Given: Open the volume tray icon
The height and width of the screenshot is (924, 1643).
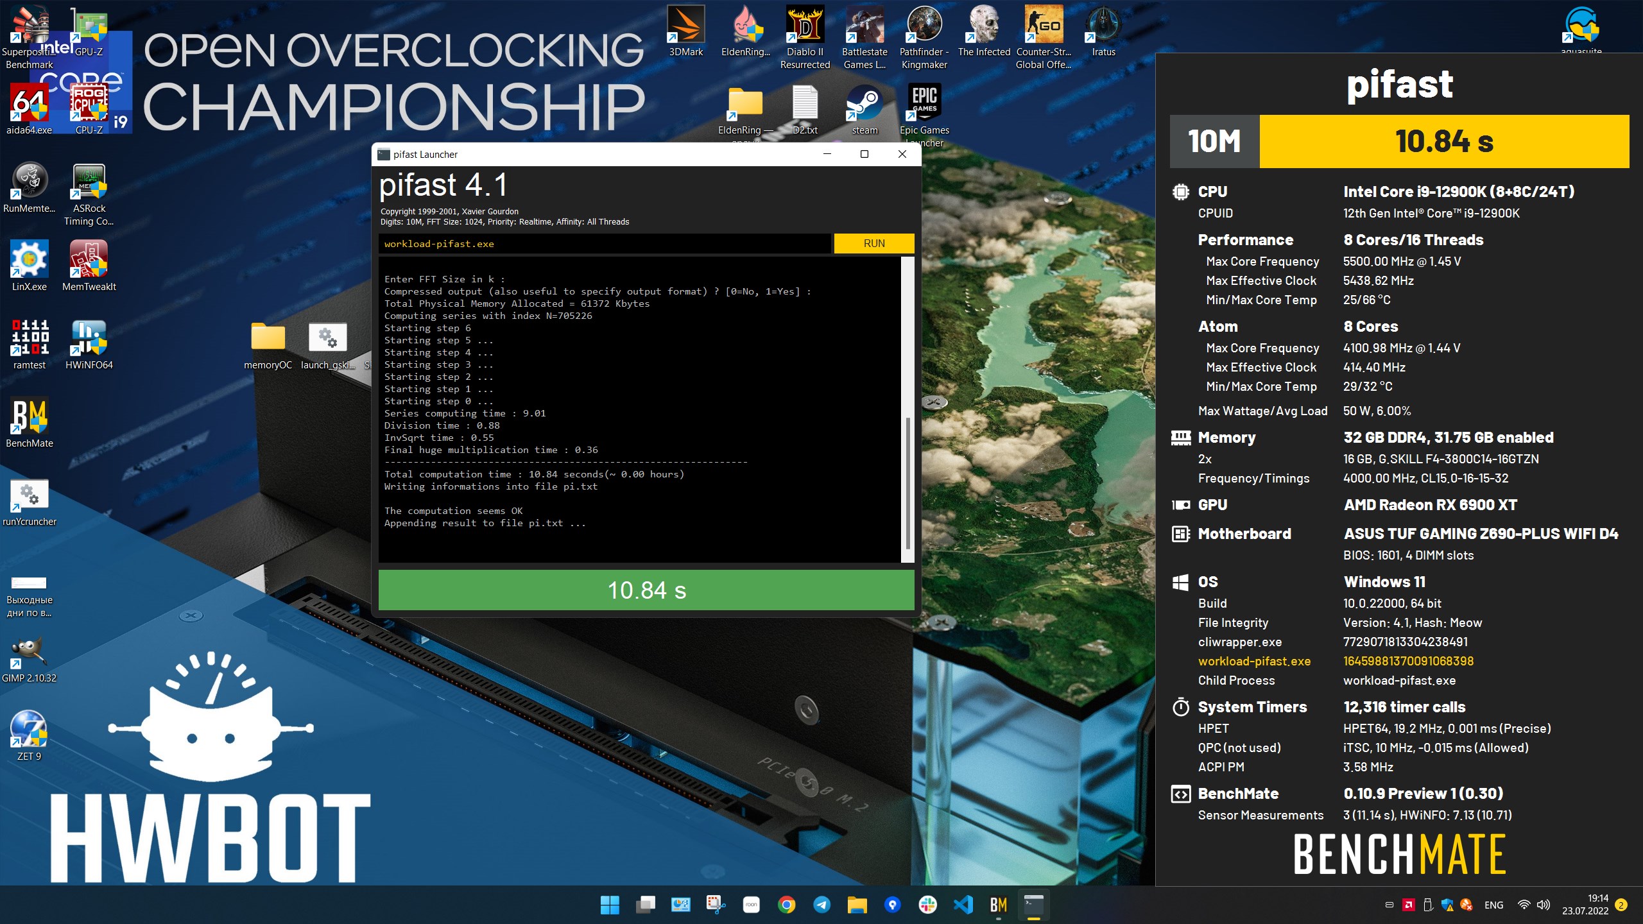Looking at the screenshot, I should [x=1544, y=905].
